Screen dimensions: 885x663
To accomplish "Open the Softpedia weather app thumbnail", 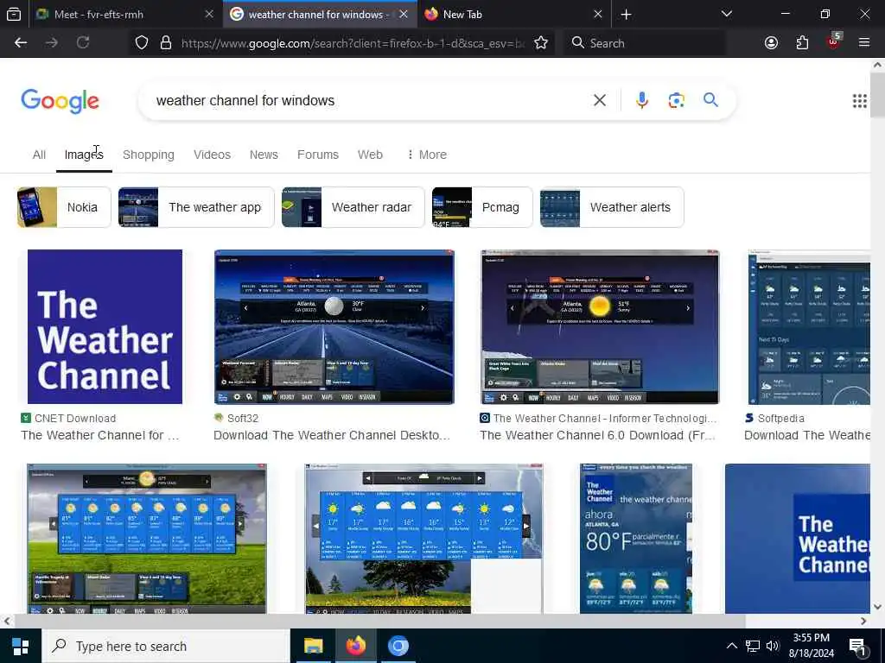I will (x=809, y=327).
